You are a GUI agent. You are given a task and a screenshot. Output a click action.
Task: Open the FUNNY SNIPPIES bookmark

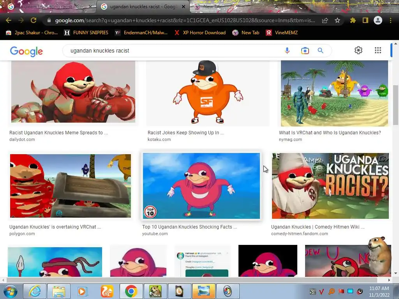point(86,33)
